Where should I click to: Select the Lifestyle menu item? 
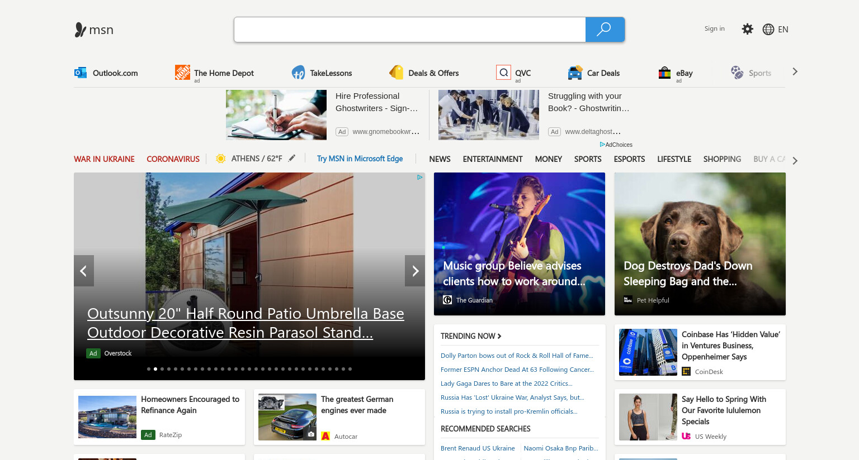(674, 159)
